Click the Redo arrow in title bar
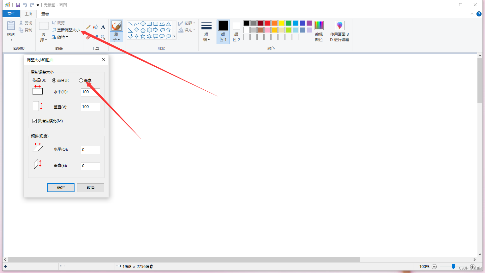Image resolution: width=485 pixels, height=273 pixels. tap(32, 5)
